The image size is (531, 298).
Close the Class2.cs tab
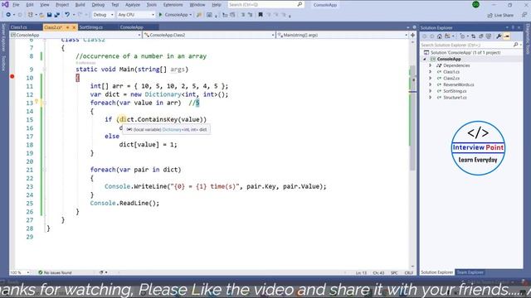coord(74,27)
